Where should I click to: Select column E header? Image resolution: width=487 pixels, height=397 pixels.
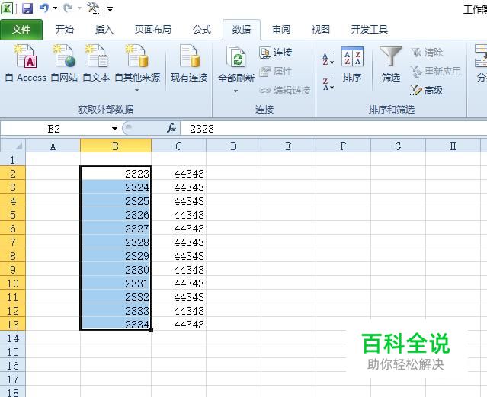[x=288, y=146]
